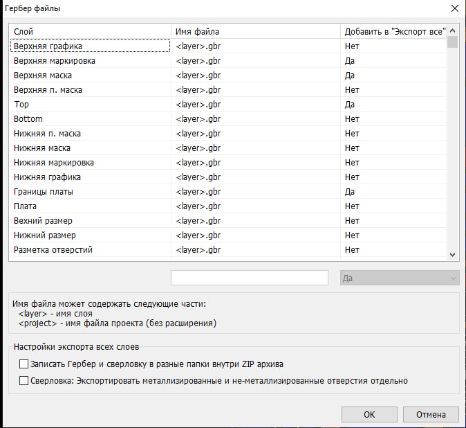Open the Да dropdown below the table
Viewport: 466px width, 428px height.
click(400, 278)
